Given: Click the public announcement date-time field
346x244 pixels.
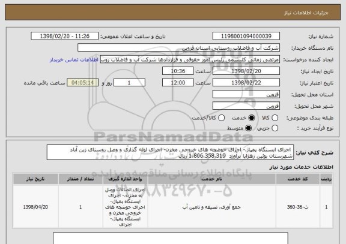Looking at the screenshot, I should tap(65, 36).
